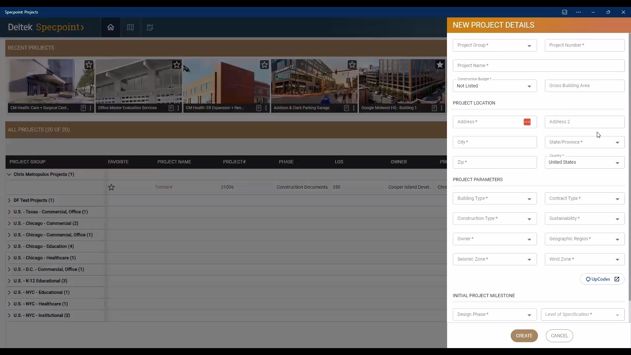631x355 pixels.
Task: Click the CREATE button
Action: coord(524,336)
